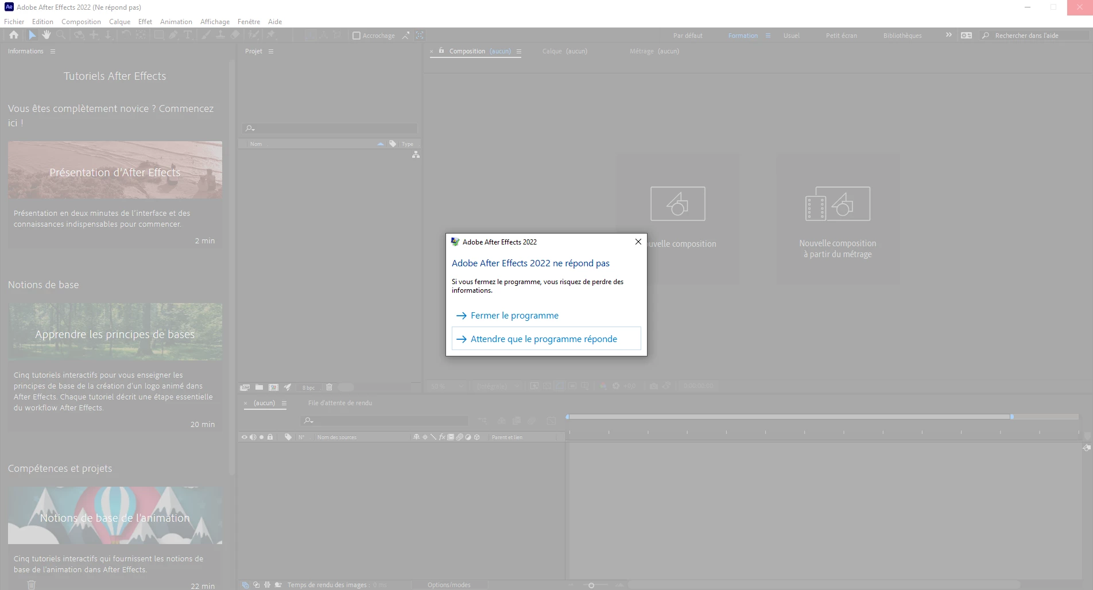This screenshot has width=1093, height=590.
Task: Click the work area end handle in timeline
Action: (x=1011, y=417)
